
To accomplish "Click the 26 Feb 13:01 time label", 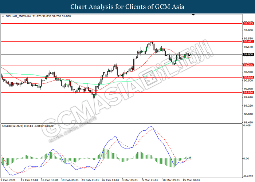I will point(110,180).
